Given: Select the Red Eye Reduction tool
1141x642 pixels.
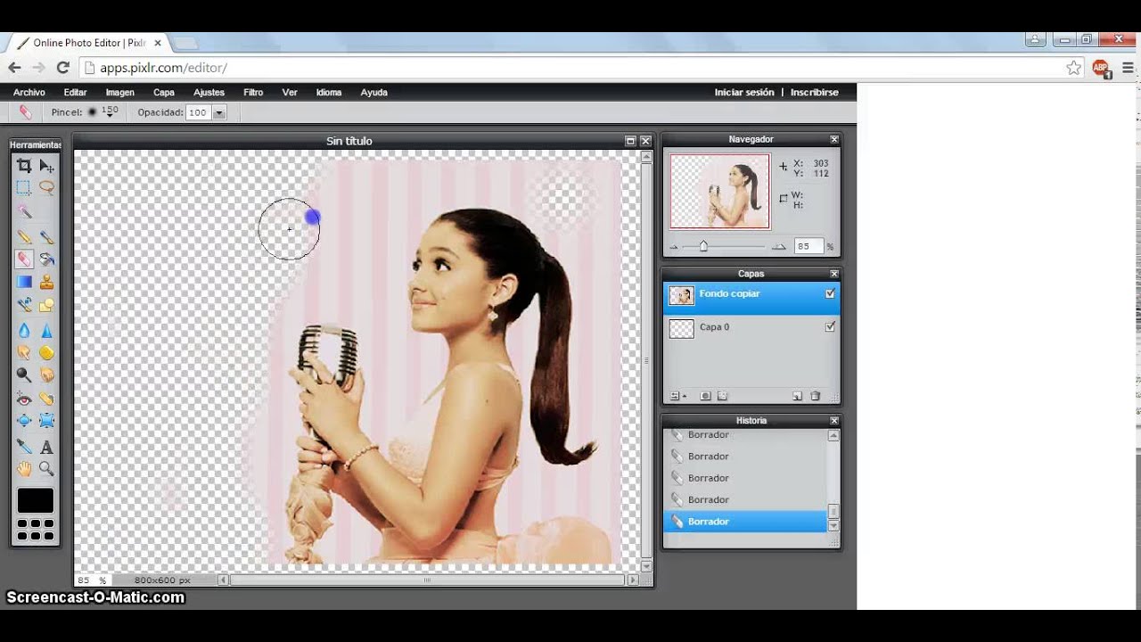Looking at the screenshot, I should tap(24, 399).
